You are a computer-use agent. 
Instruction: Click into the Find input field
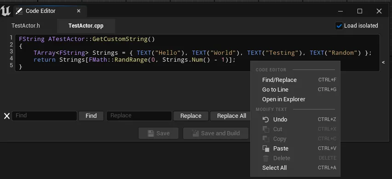[x=45, y=116]
